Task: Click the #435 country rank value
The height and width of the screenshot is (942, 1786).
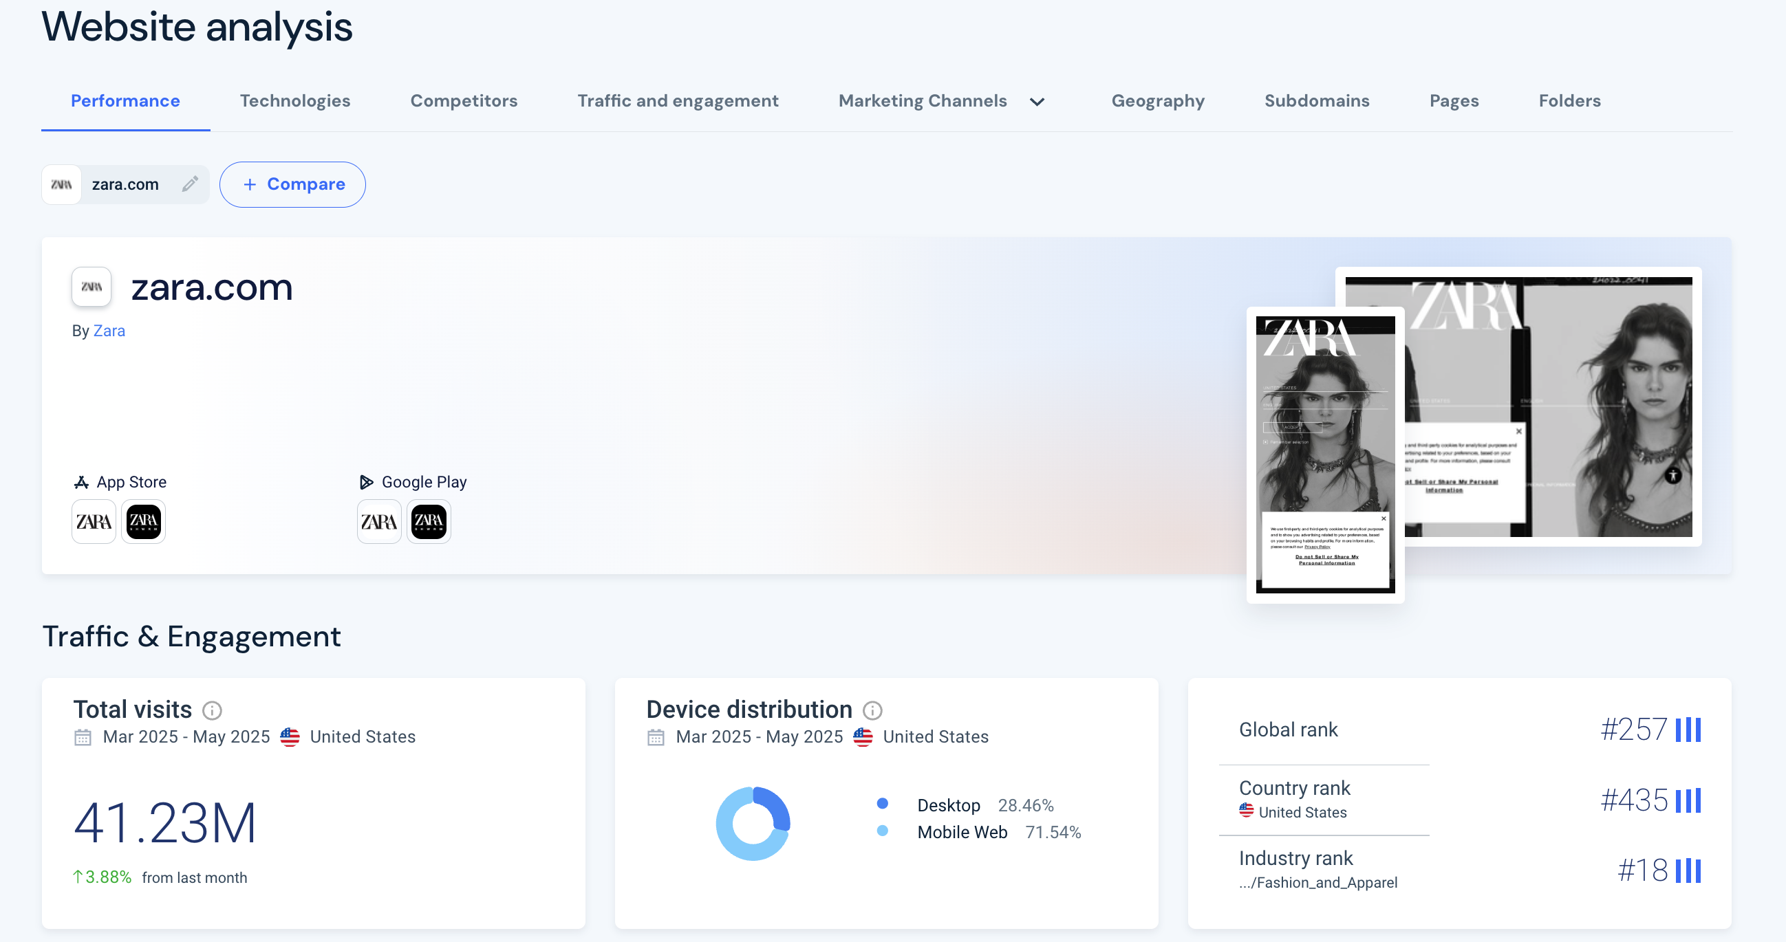Action: tap(1633, 800)
